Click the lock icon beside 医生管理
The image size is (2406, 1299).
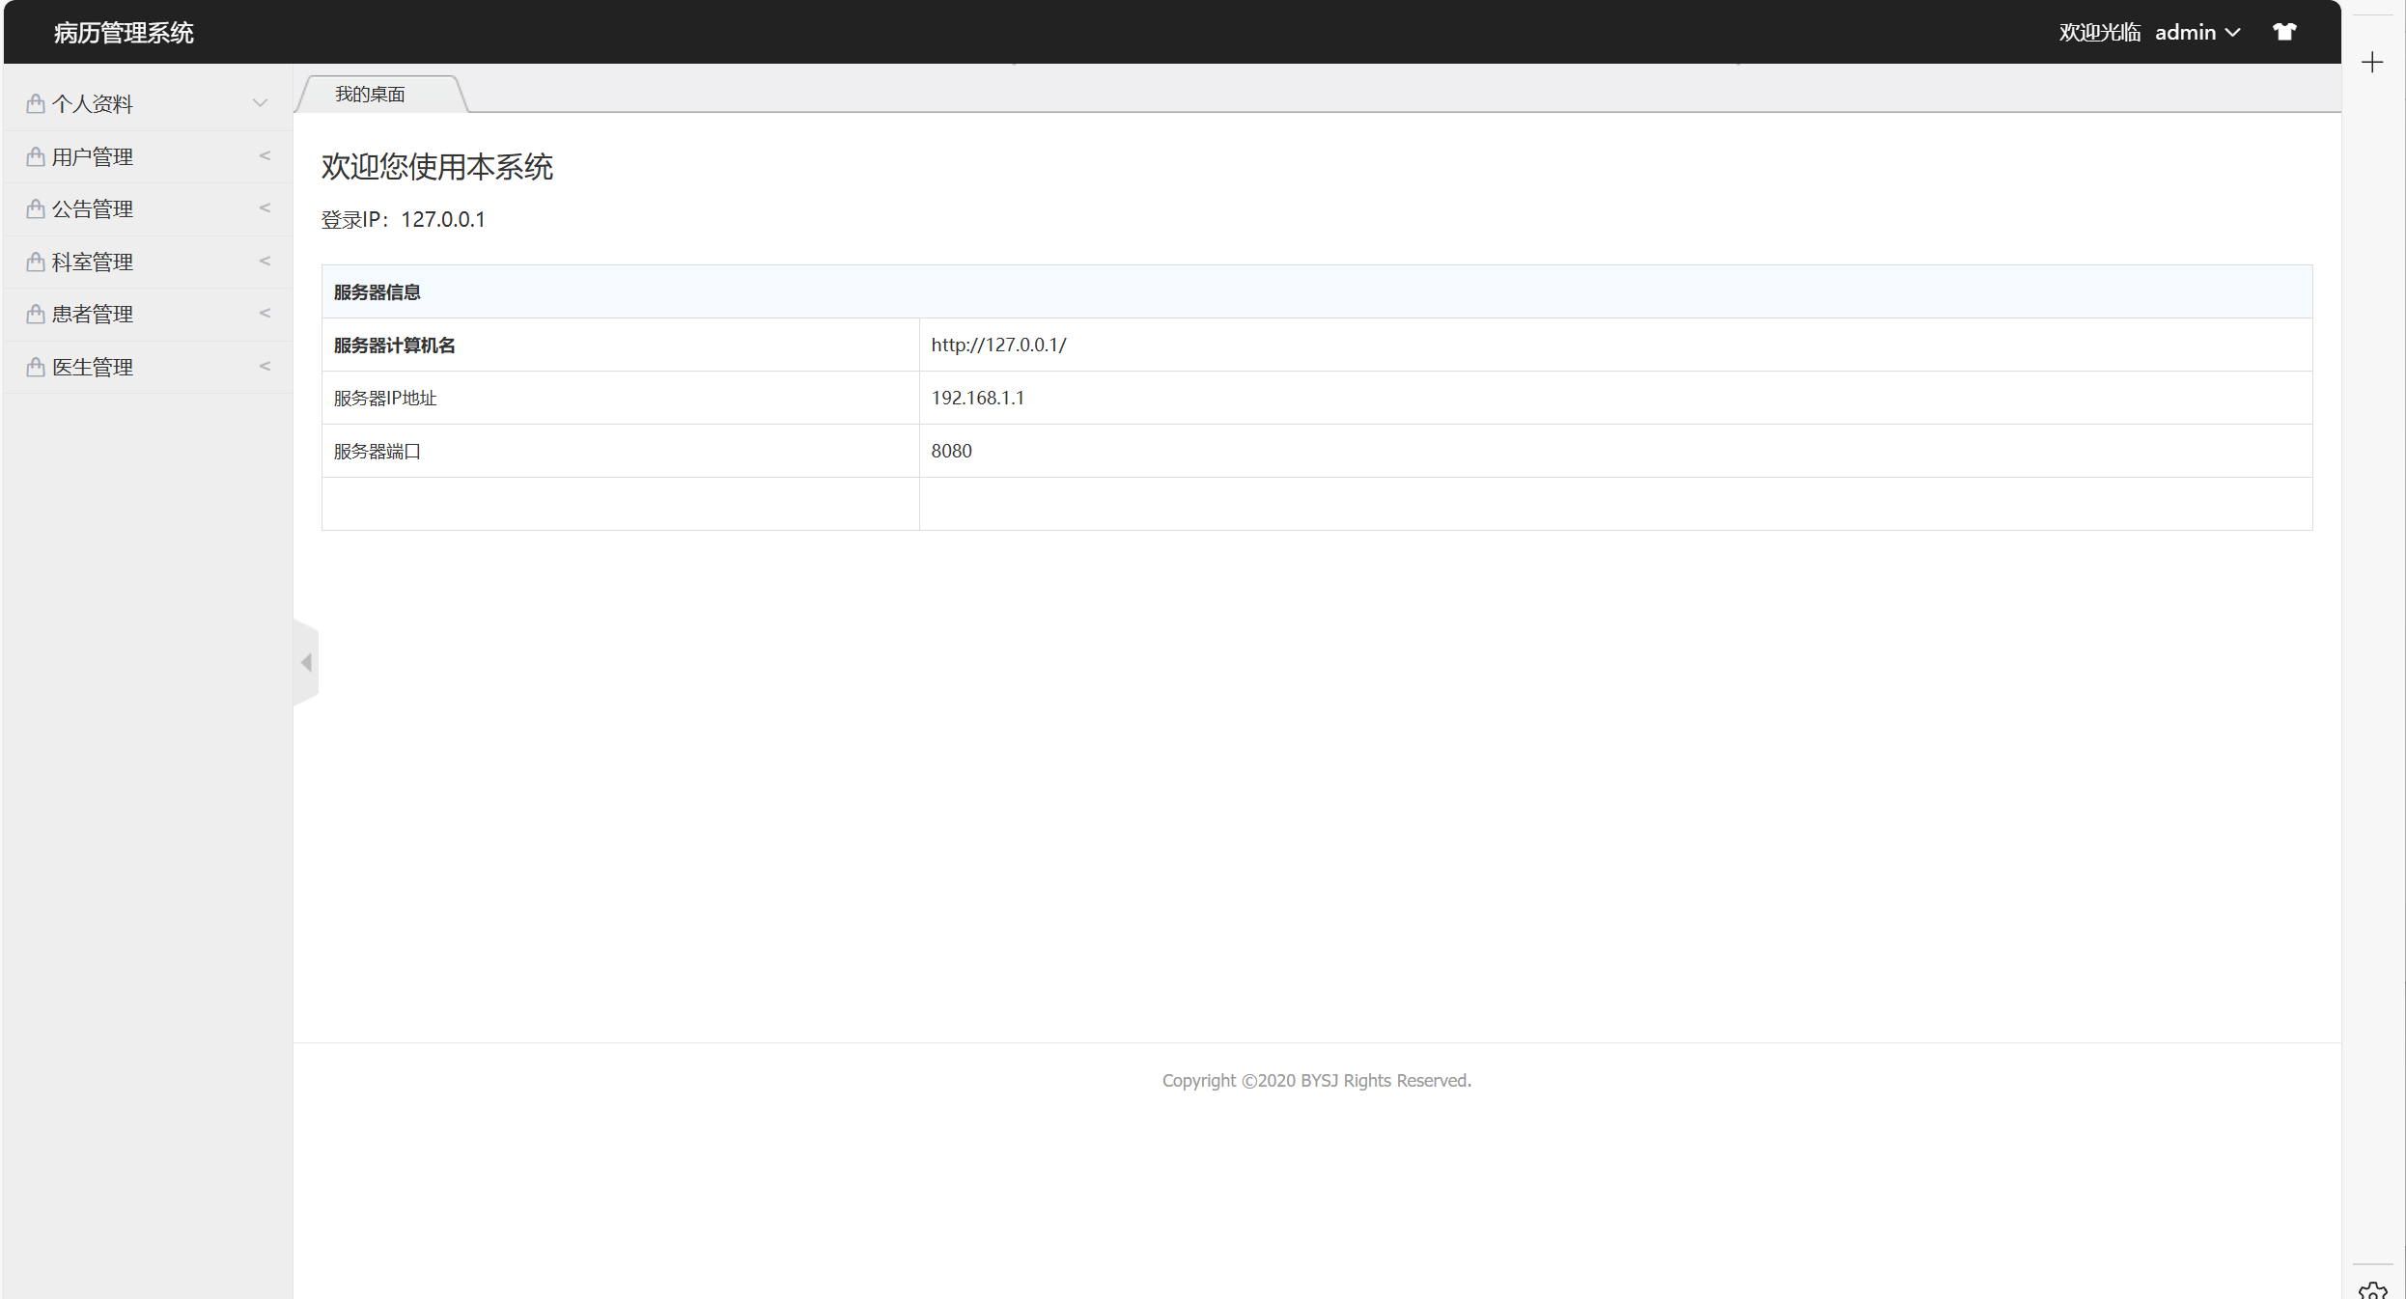(x=36, y=367)
